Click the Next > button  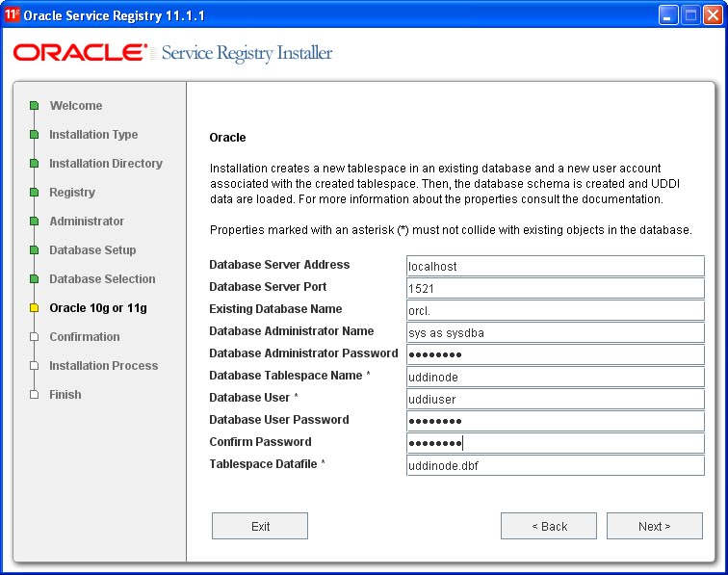click(654, 526)
